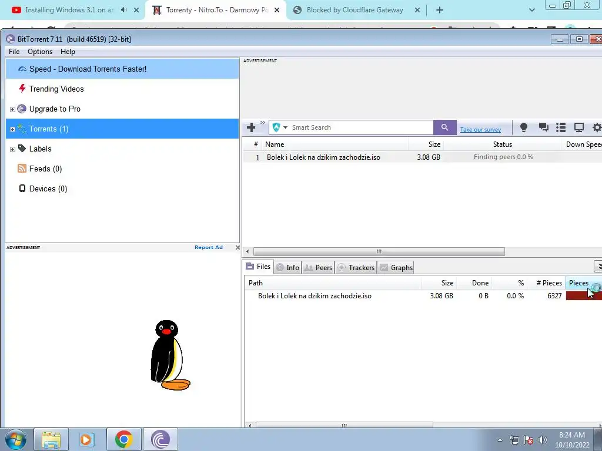This screenshot has height=451, width=602.
Task: Expand the Labels tree node
Action: (x=12, y=149)
